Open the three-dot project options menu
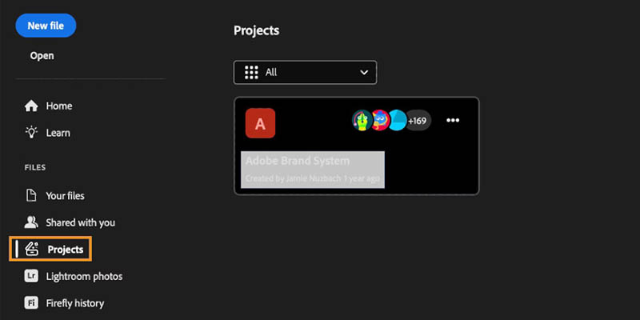The height and width of the screenshot is (320, 640). click(453, 121)
